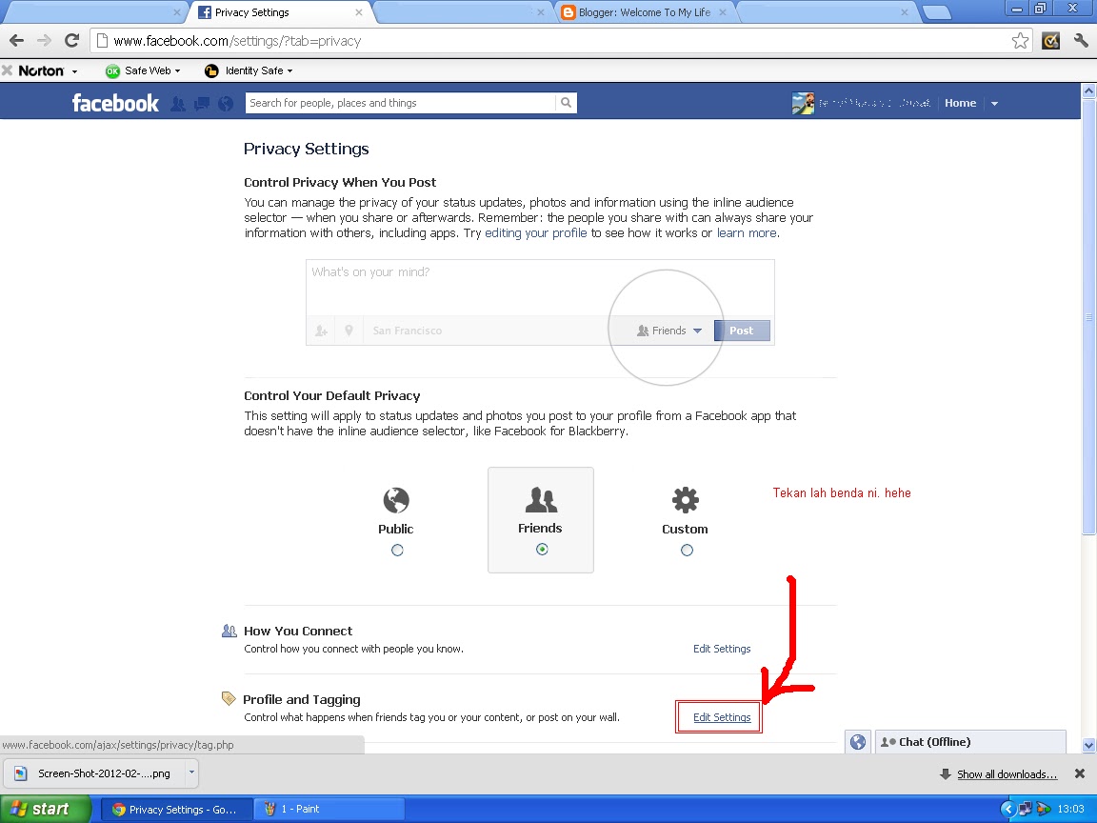Close the downloads bar with the X
The height and width of the screenshot is (823, 1097).
click(x=1080, y=773)
